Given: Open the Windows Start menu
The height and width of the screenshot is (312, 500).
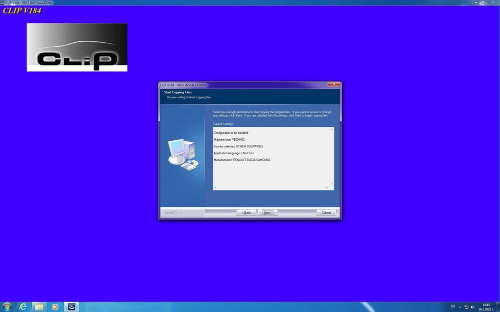Looking at the screenshot, I should pyautogui.click(x=6, y=307).
